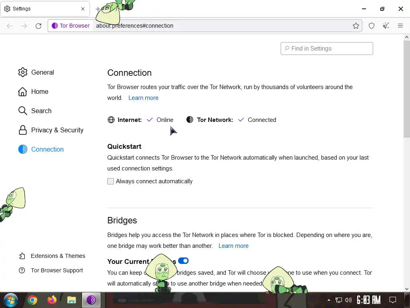Click the General gear icon
Screen dimensions: 410x308
[23, 72]
